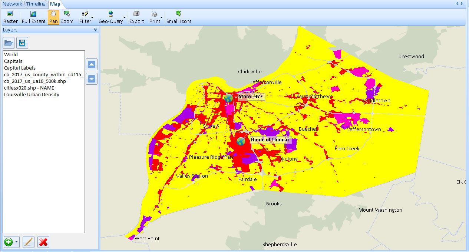The height and width of the screenshot is (252, 469).
Task: Open a layer file with the folder icon
Action: coord(8,43)
